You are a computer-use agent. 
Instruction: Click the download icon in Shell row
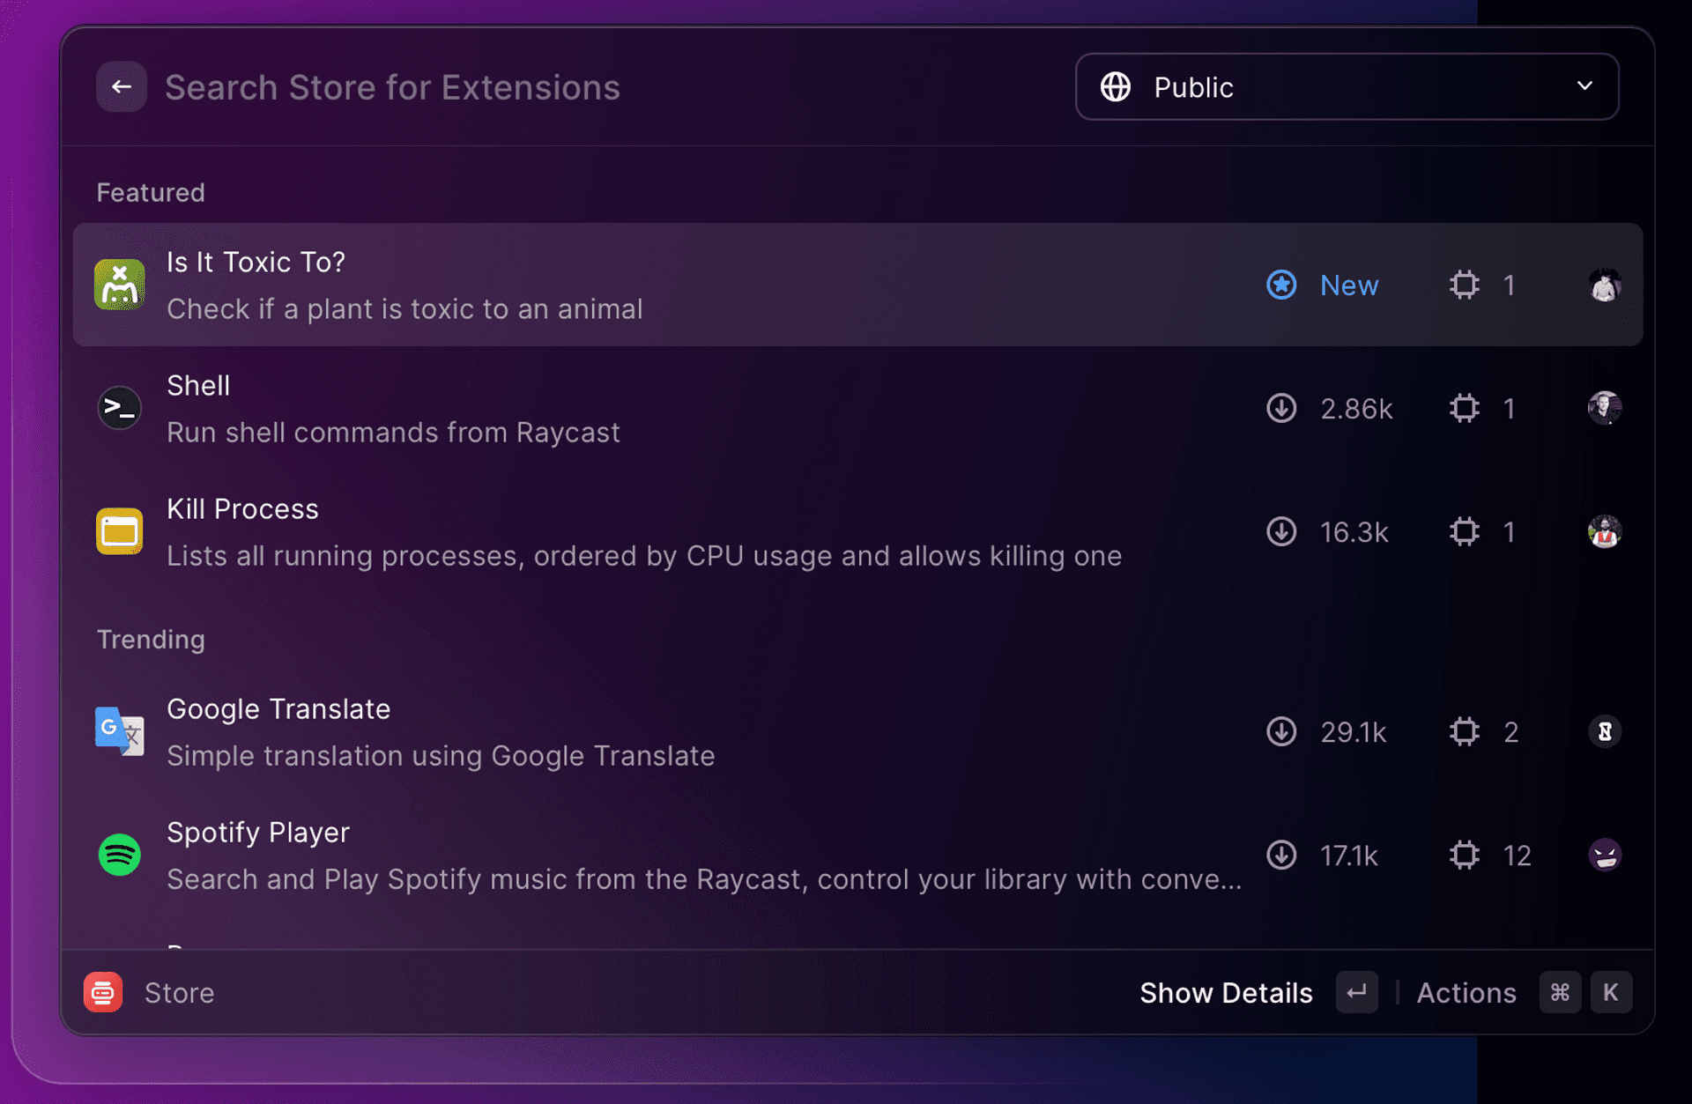point(1281,408)
